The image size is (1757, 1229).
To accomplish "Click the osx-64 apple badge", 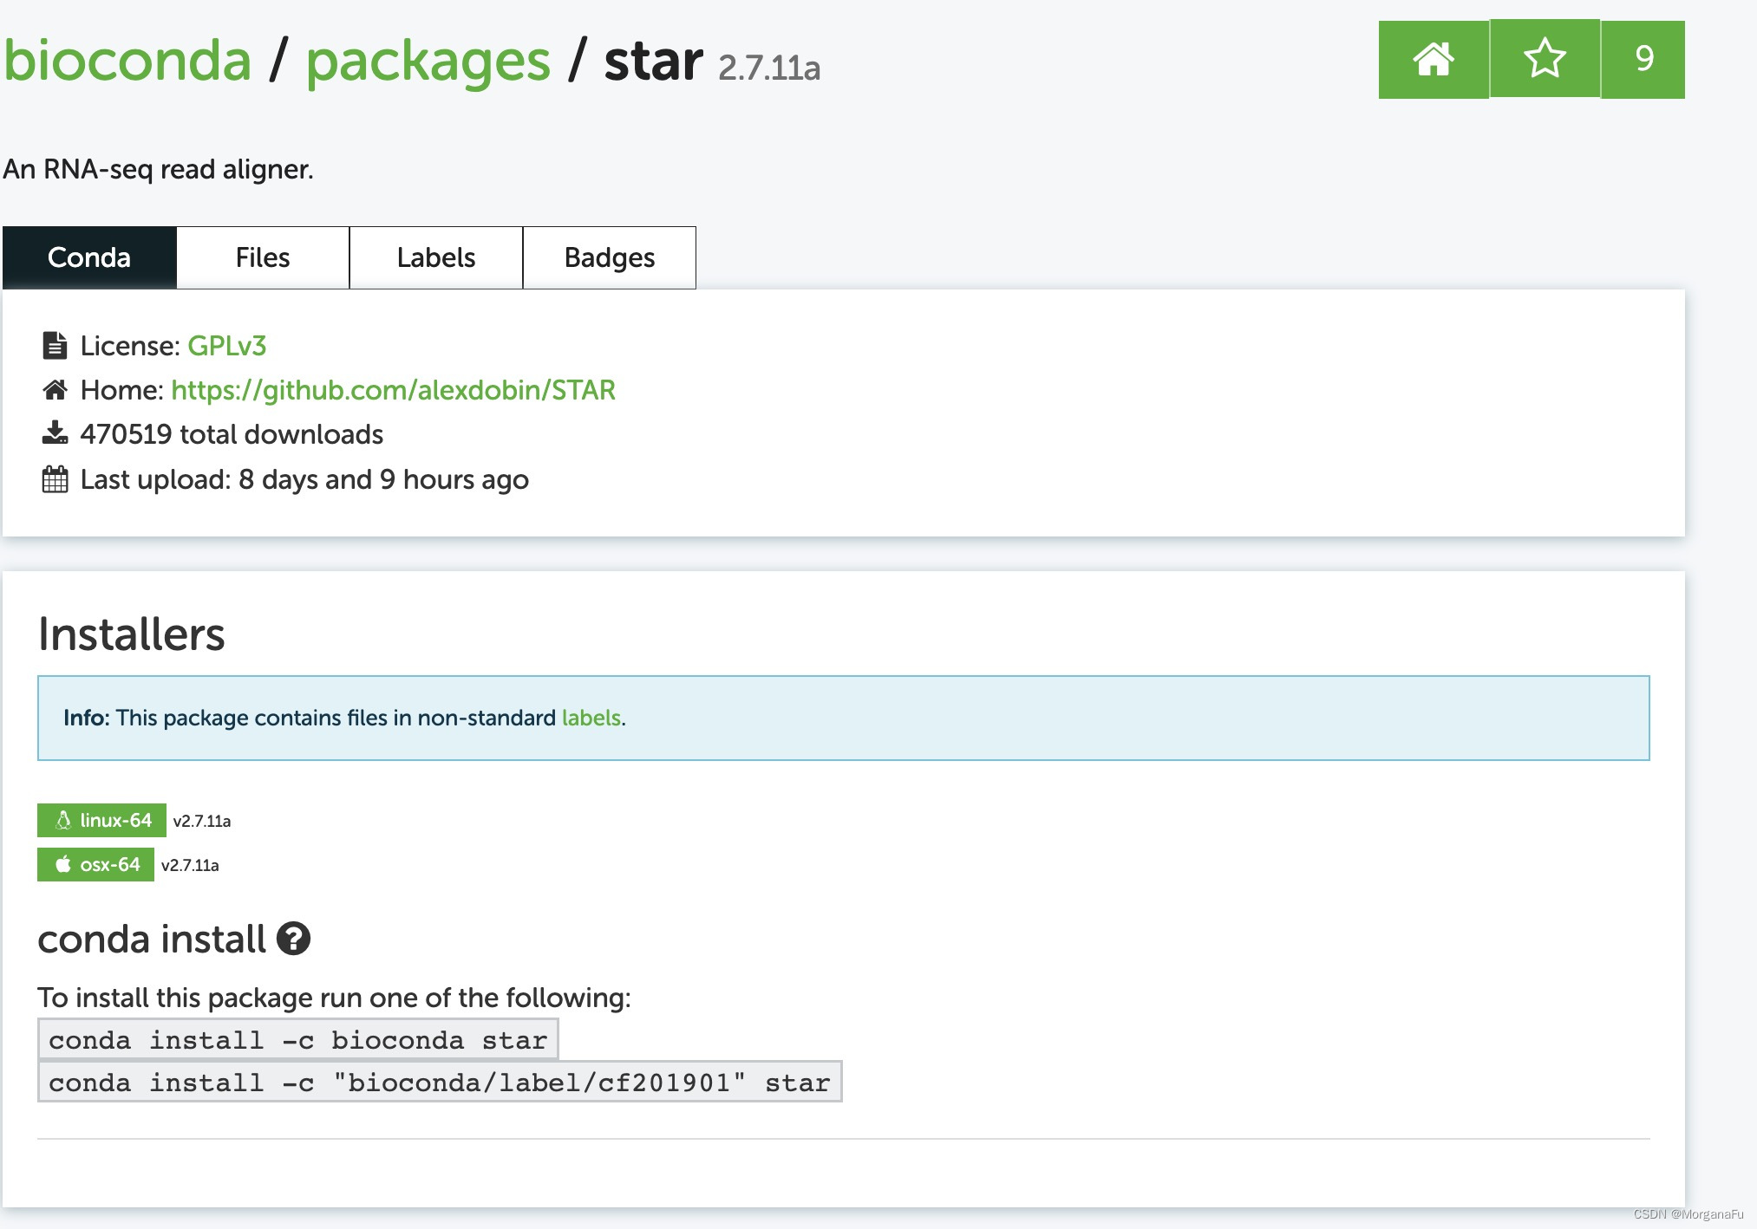I will click(x=95, y=864).
